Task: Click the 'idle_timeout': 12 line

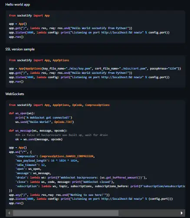Action: tap(31, 165)
